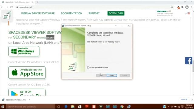194x109 pixels.
Task: Open the DISPLAY DRIVER SOFTWARE menu
Action: pos(38,13)
